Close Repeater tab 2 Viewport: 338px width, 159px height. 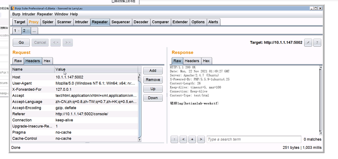pyautogui.click(x=28, y=31)
